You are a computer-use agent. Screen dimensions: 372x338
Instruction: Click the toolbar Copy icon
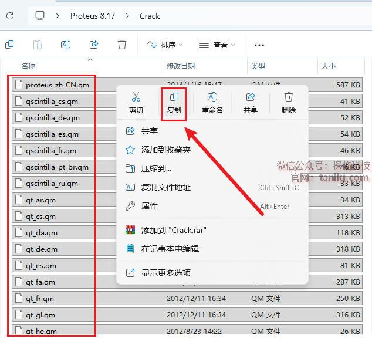click(x=9, y=45)
